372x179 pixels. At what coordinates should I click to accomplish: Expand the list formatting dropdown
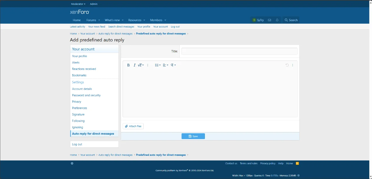(158, 65)
